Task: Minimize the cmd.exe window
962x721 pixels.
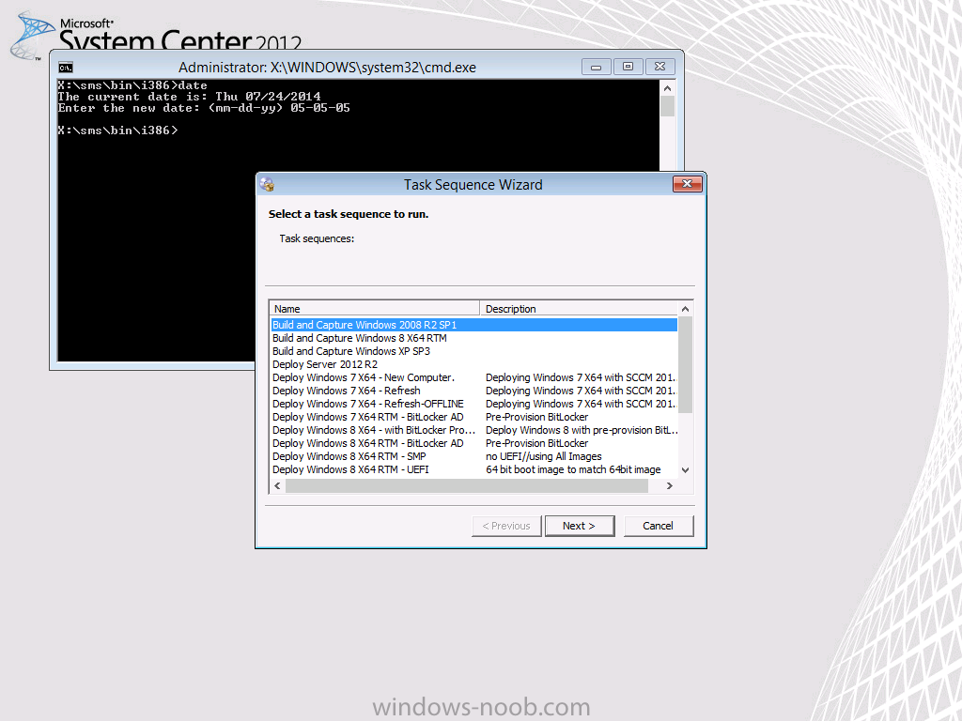Action: click(596, 67)
